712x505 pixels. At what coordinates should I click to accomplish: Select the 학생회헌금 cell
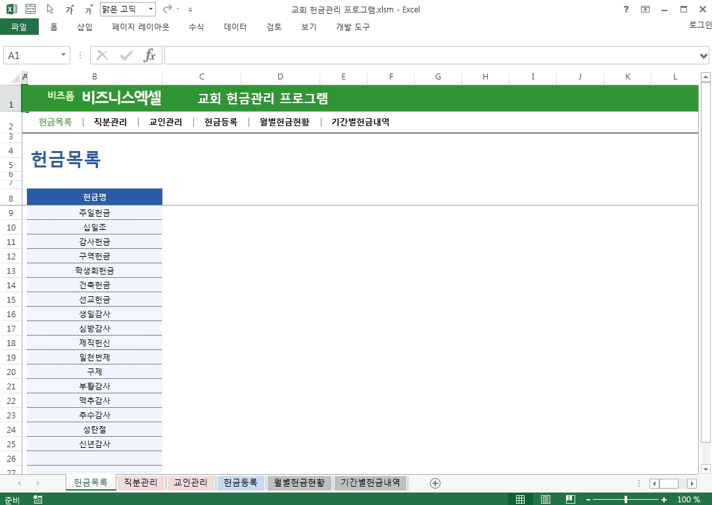tap(95, 271)
